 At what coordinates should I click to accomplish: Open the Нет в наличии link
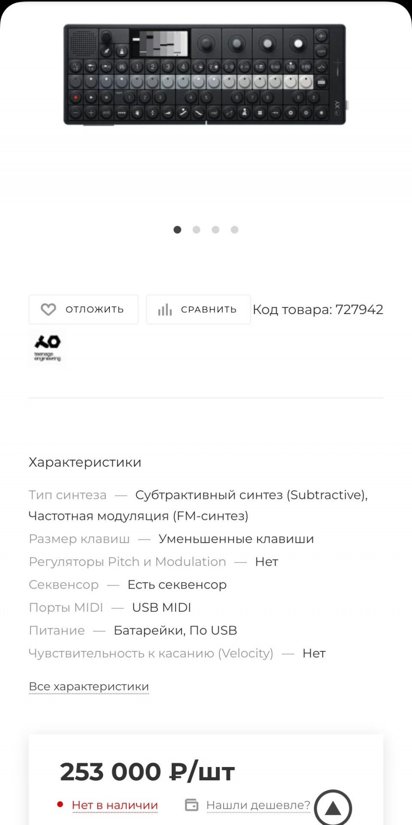point(115,805)
